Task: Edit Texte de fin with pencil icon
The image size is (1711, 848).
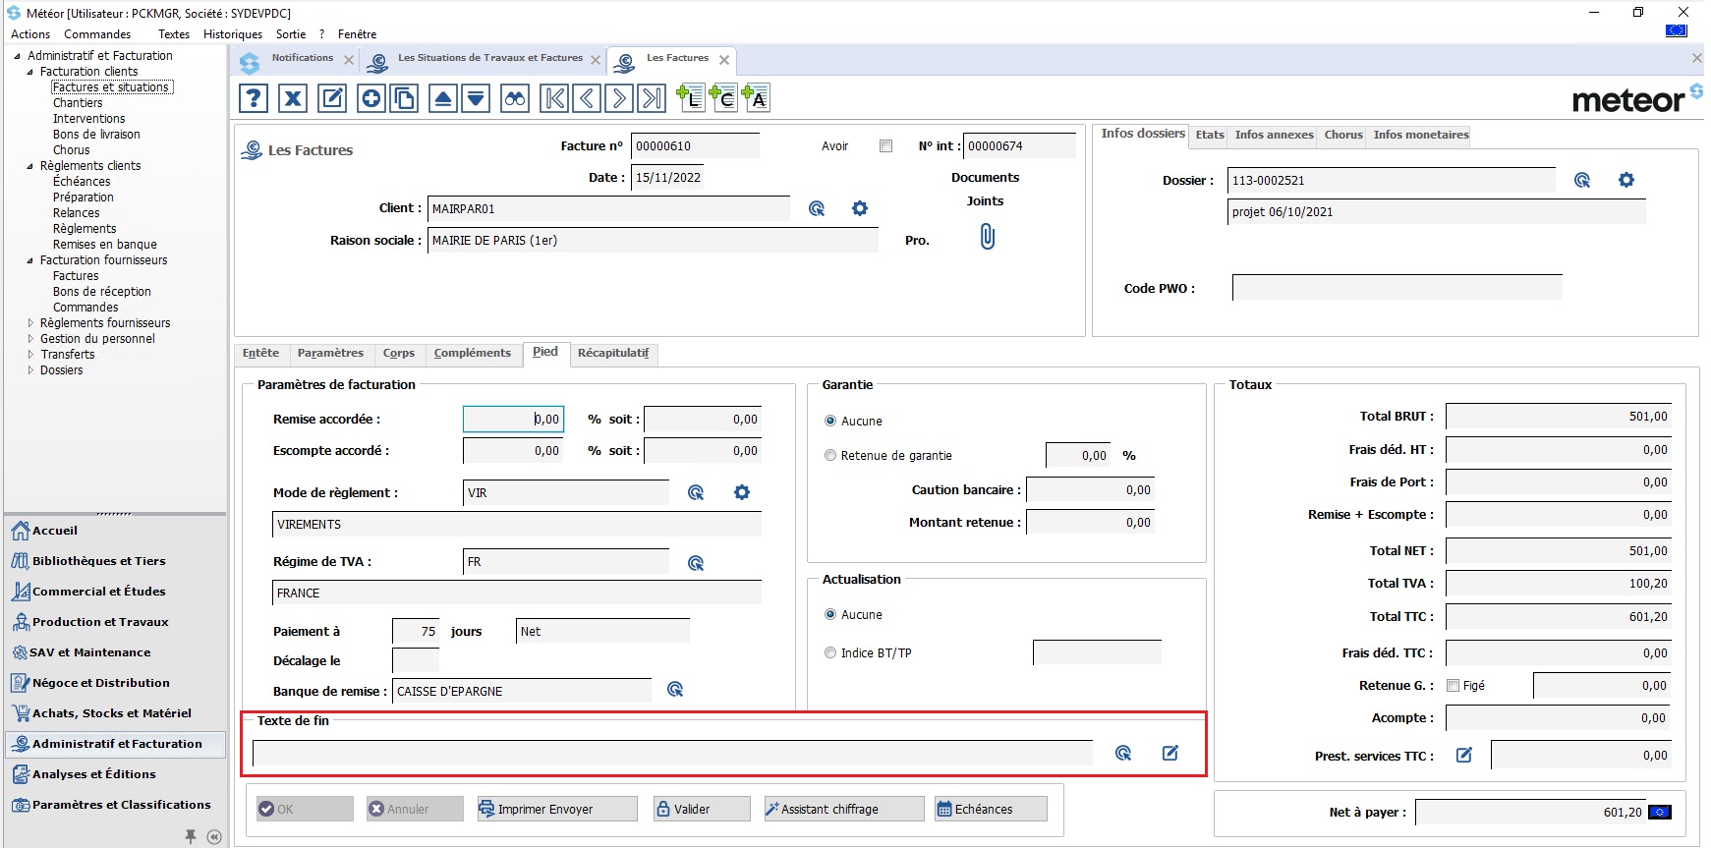Action: [1170, 753]
